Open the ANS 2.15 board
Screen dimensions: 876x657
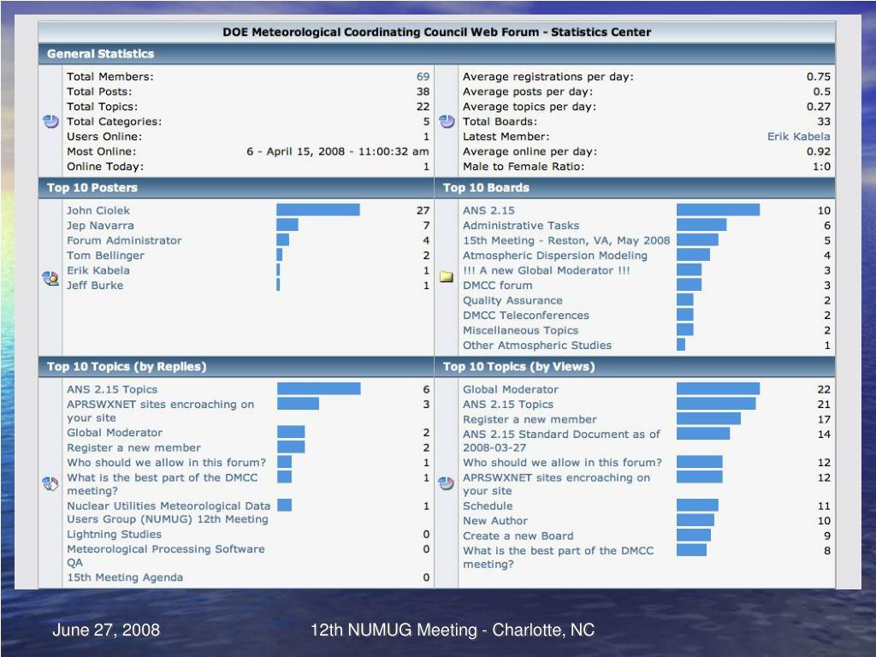[488, 210]
